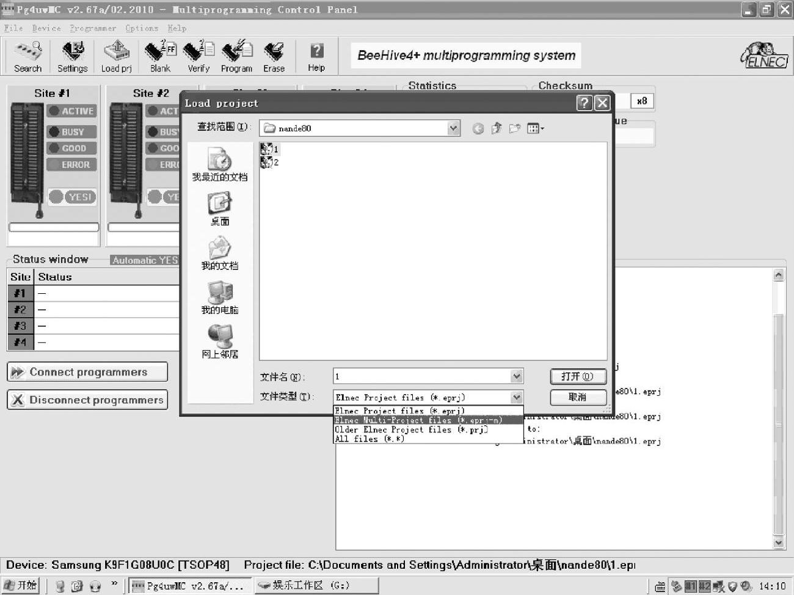Open the Help menu
Viewport: 794px width, 595px height.
pyautogui.click(x=177, y=28)
